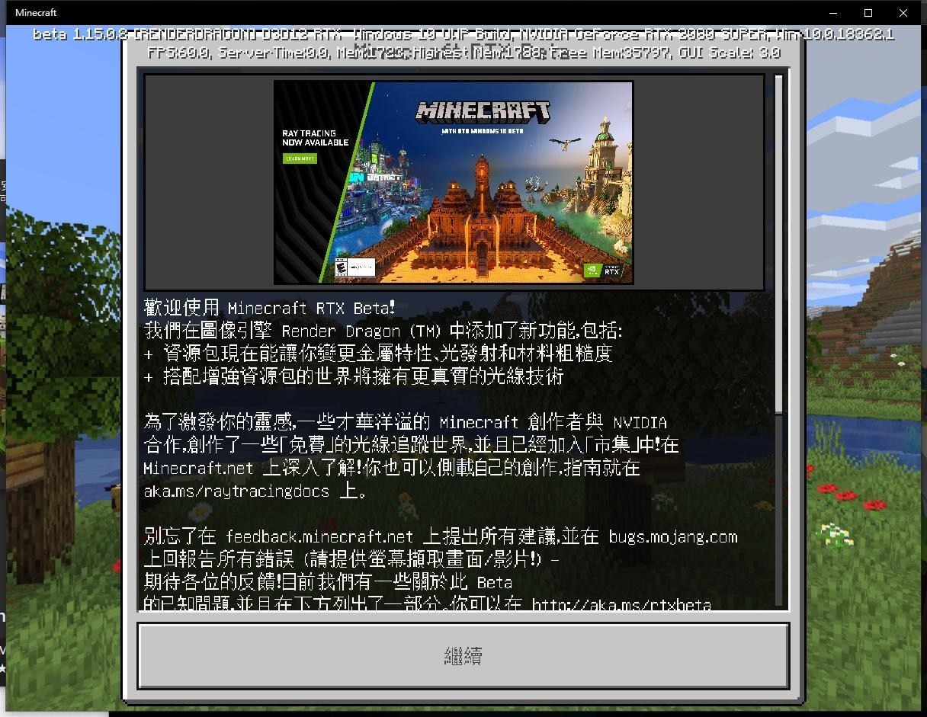Minimize the Minecraft window
The image size is (927, 717).
833,13
